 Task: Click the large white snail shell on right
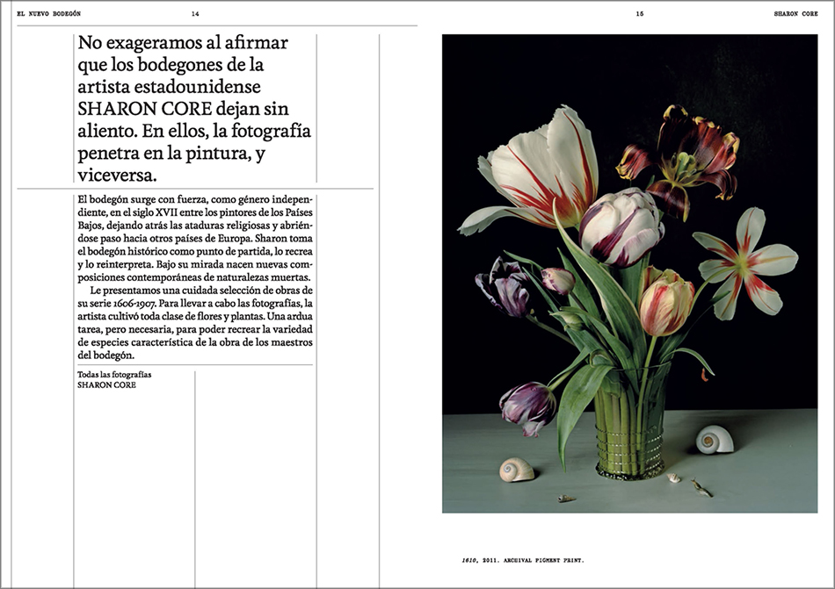coord(714,439)
